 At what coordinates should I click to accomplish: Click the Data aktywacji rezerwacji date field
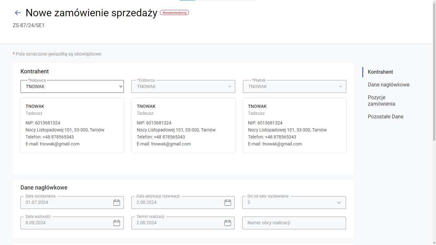click(183, 203)
